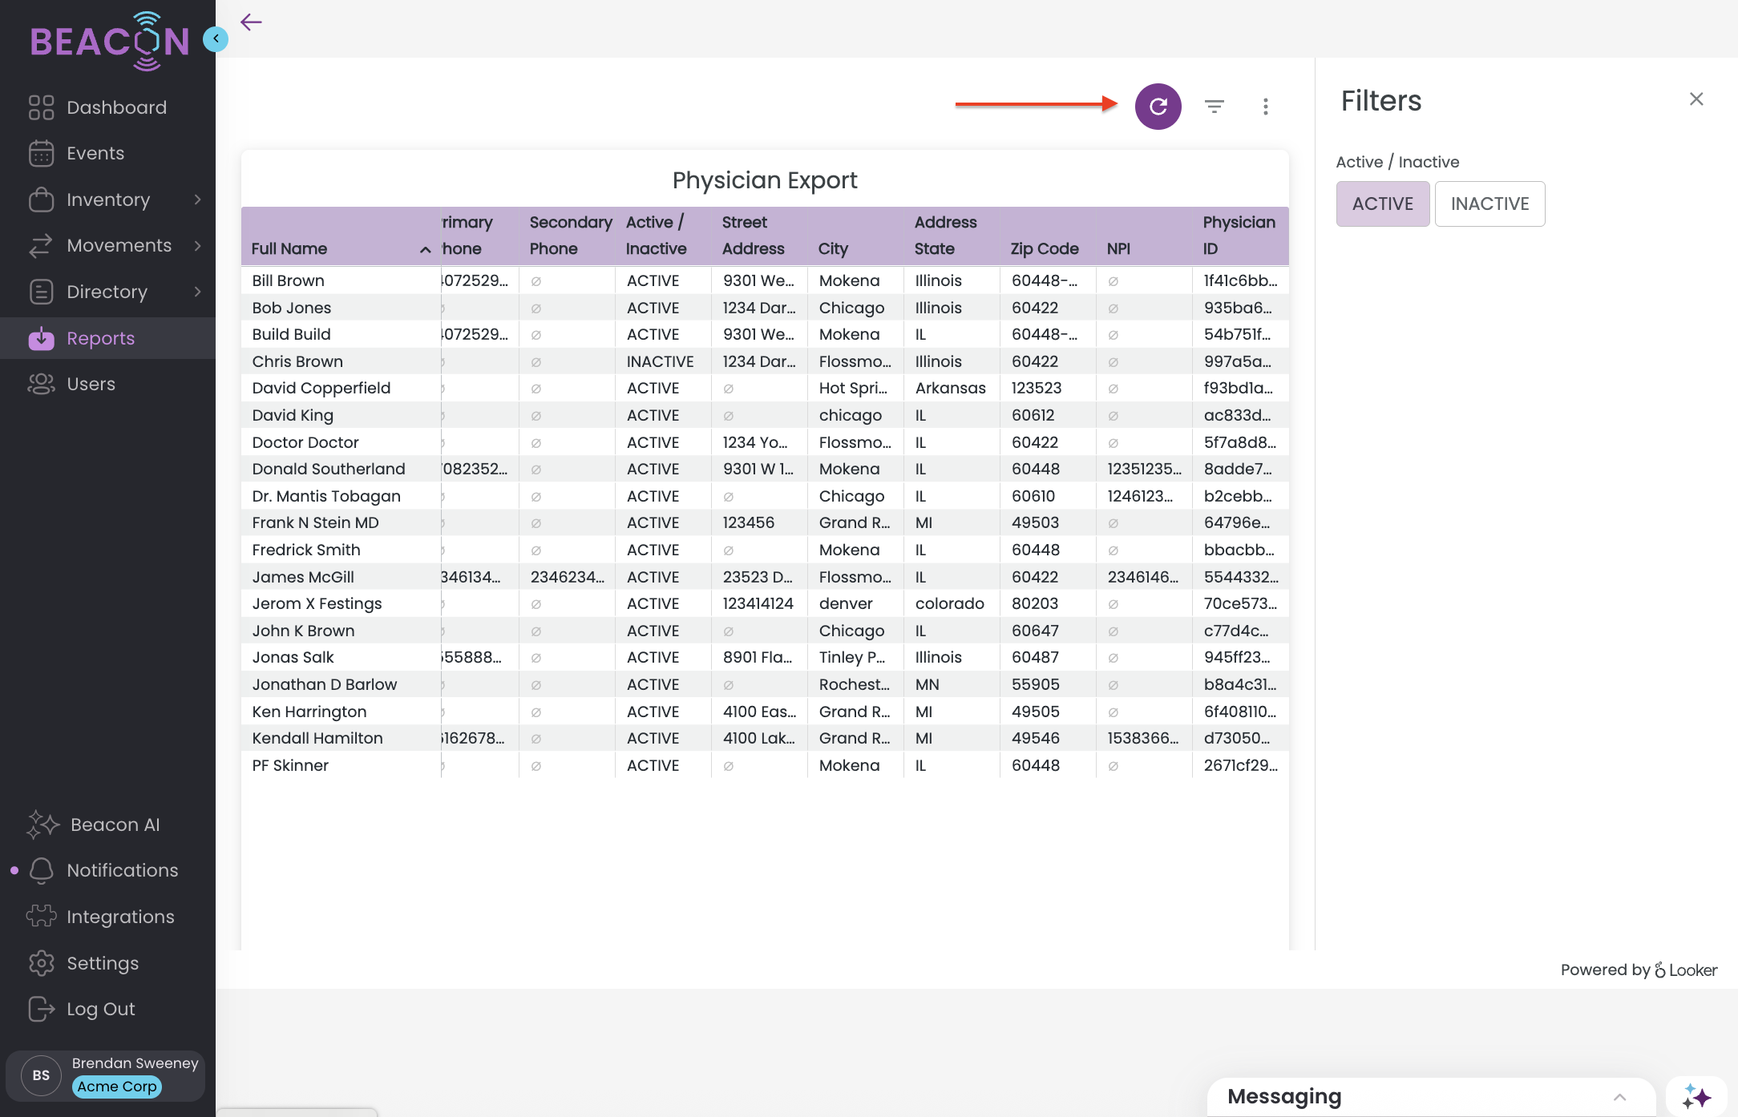This screenshot has width=1738, height=1117.
Task: Open the Beacon AI sparkle button bottom-right
Action: coord(1696,1096)
